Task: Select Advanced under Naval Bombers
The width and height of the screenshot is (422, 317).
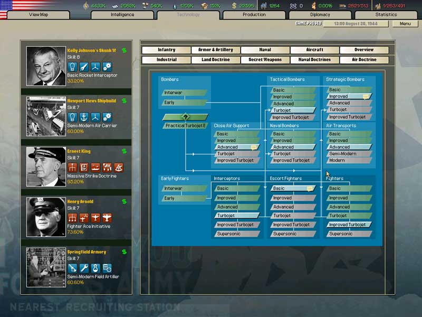Action: (293, 147)
